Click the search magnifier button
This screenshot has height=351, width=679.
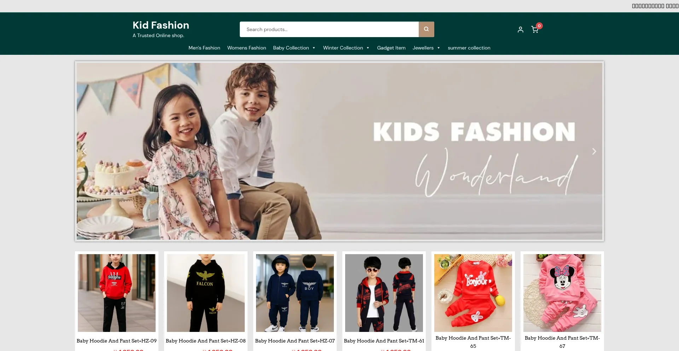pyautogui.click(x=426, y=29)
